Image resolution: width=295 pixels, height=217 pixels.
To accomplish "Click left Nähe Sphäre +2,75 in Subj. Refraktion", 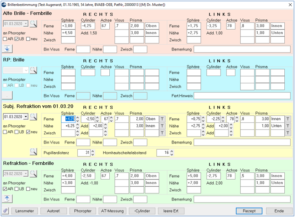I will (194, 126).
